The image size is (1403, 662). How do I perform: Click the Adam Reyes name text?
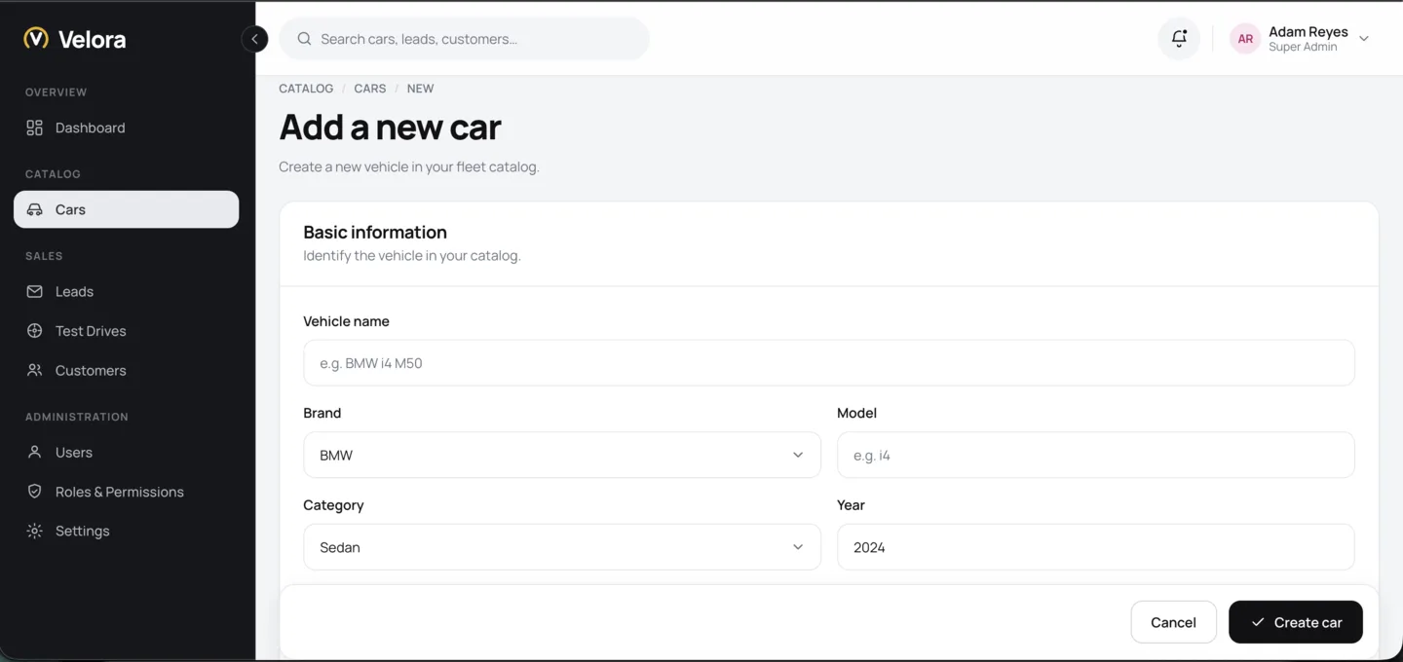(1308, 32)
